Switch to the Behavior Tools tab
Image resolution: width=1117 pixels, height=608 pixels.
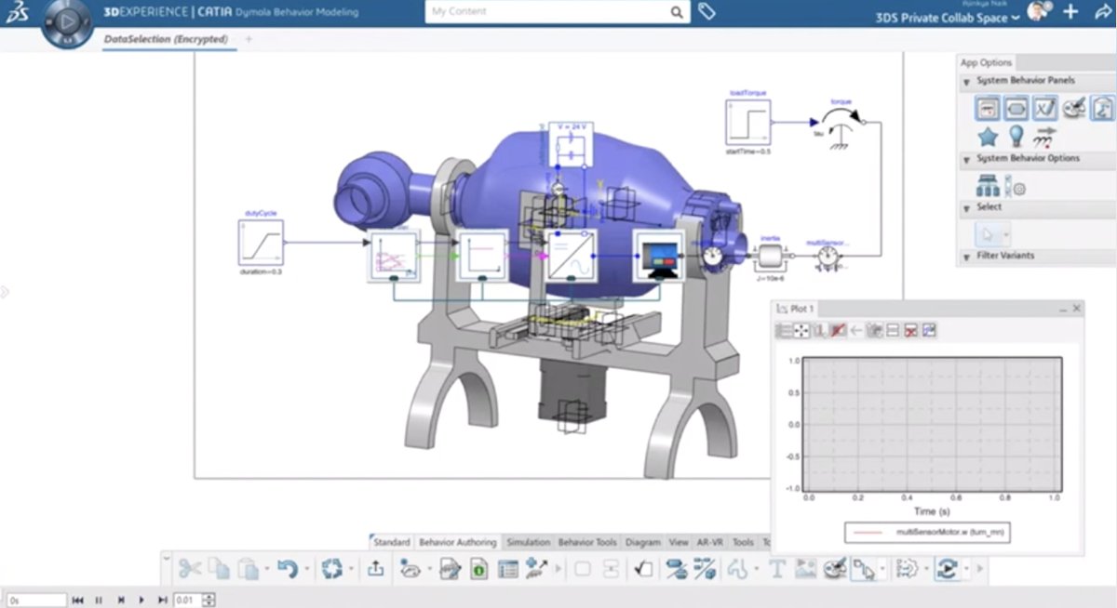click(587, 542)
